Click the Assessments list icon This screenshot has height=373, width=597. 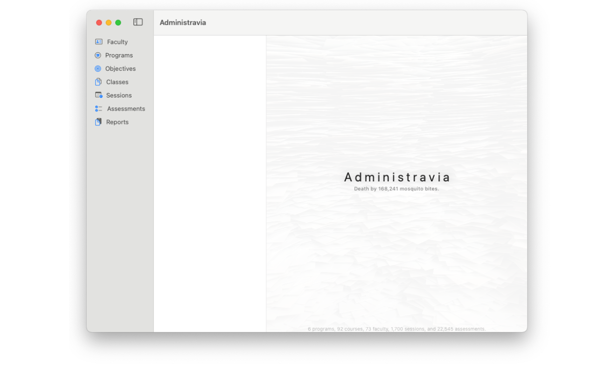98,109
